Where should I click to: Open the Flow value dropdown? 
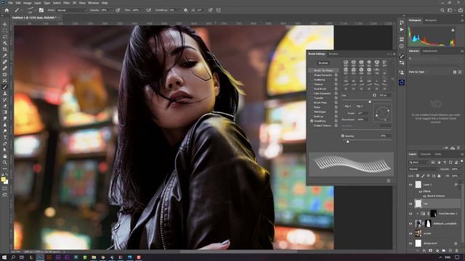click(x=142, y=10)
